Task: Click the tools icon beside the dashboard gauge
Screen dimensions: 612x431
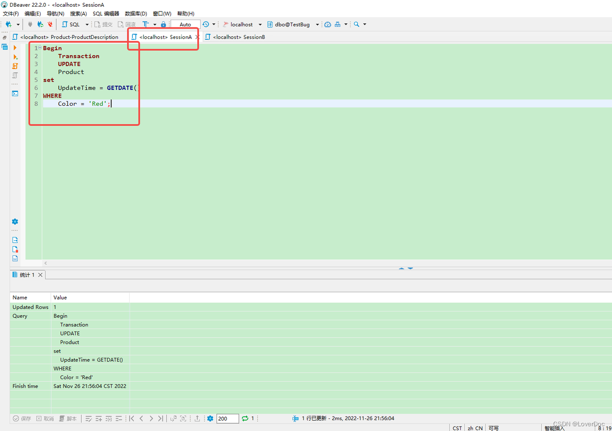Action: [x=338, y=24]
